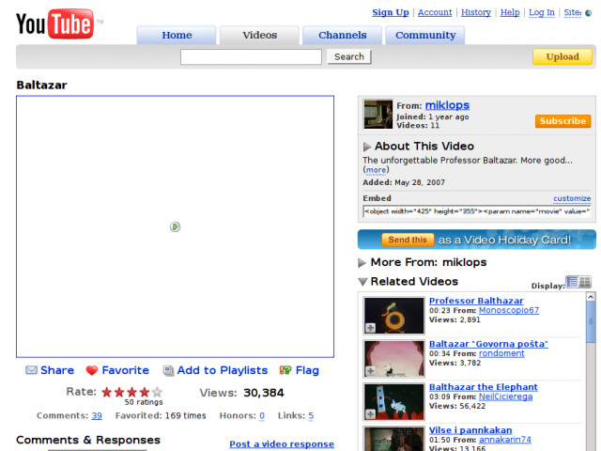Open the rondoment uploader link
The image size is (601, 451).
click(x=501, y=353)
